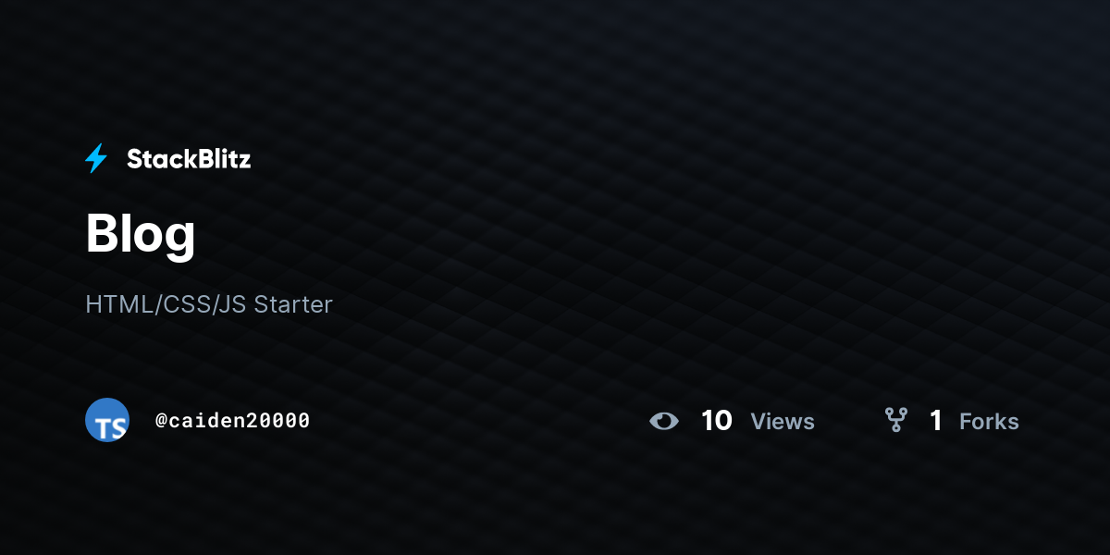Click the Blitz part of StackBlitz name
Viewport: 1110px width, 555px height.
pyautogui.click(x=221, y=159)
